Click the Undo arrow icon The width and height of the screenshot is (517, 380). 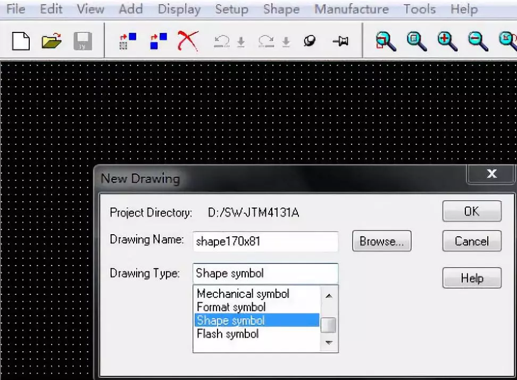click(x=222, y=42)
